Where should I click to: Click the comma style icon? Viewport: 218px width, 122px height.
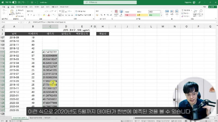tap(105, 15)
